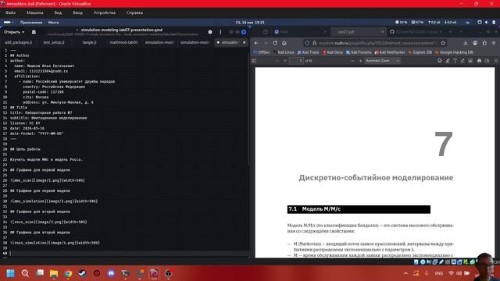Open the editor's three-dot menu
Screen dimensions: 500x281
tap(220, 32)
